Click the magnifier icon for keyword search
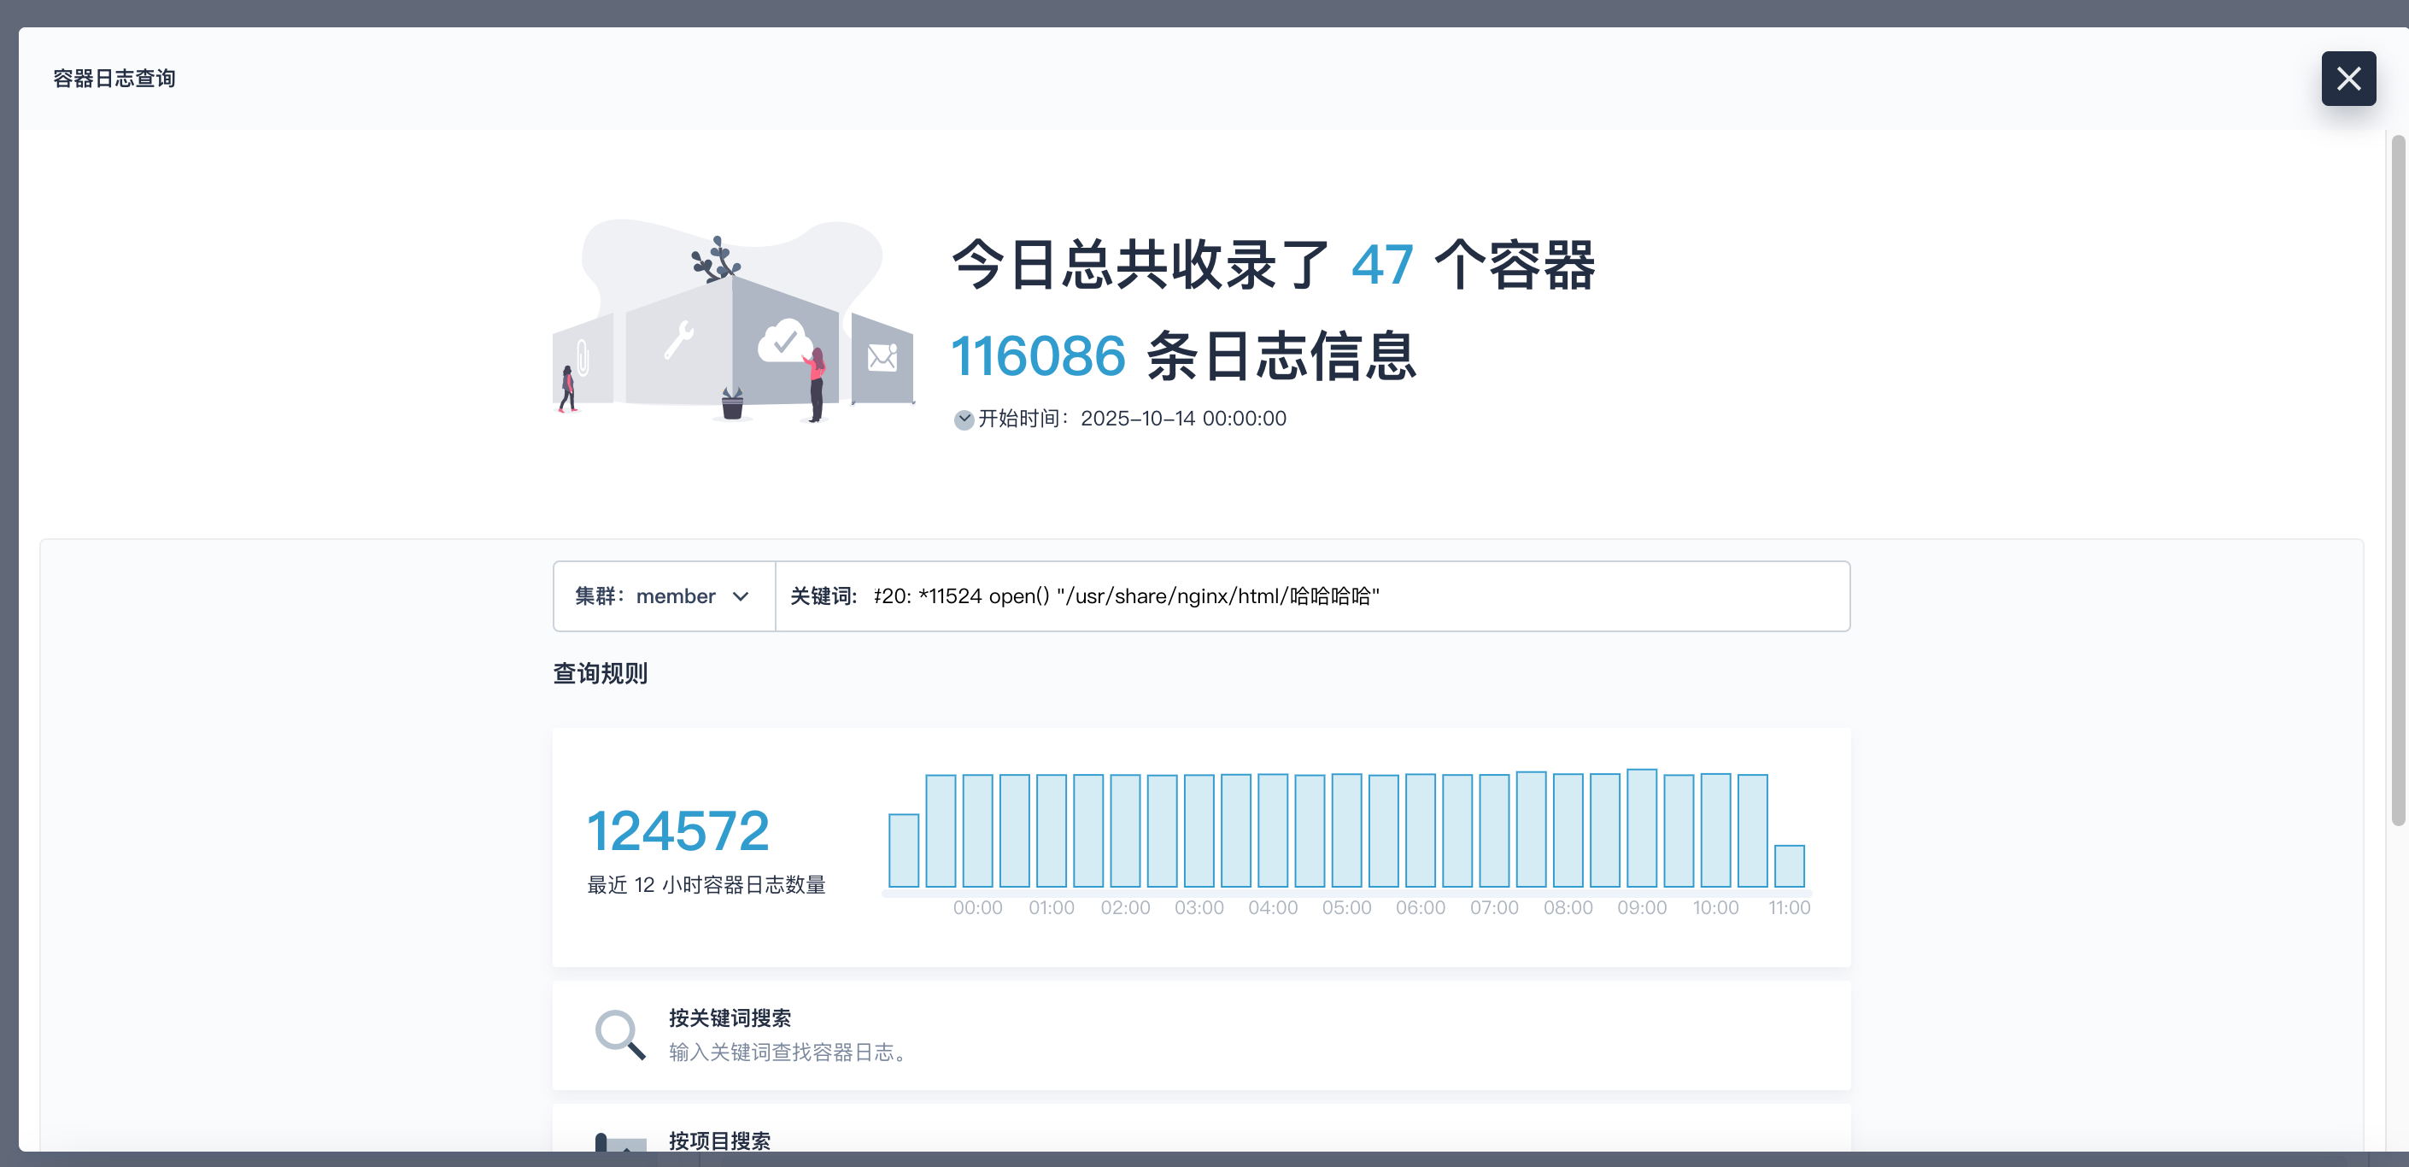The width and height of the screenshot is (2409, 1167). pos(620,1035)
